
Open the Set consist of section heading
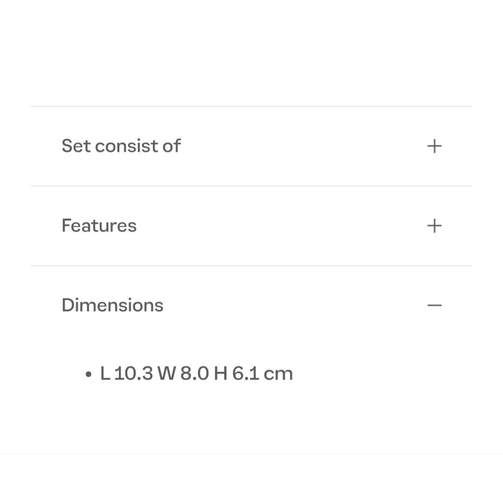(x=121, y=146)
